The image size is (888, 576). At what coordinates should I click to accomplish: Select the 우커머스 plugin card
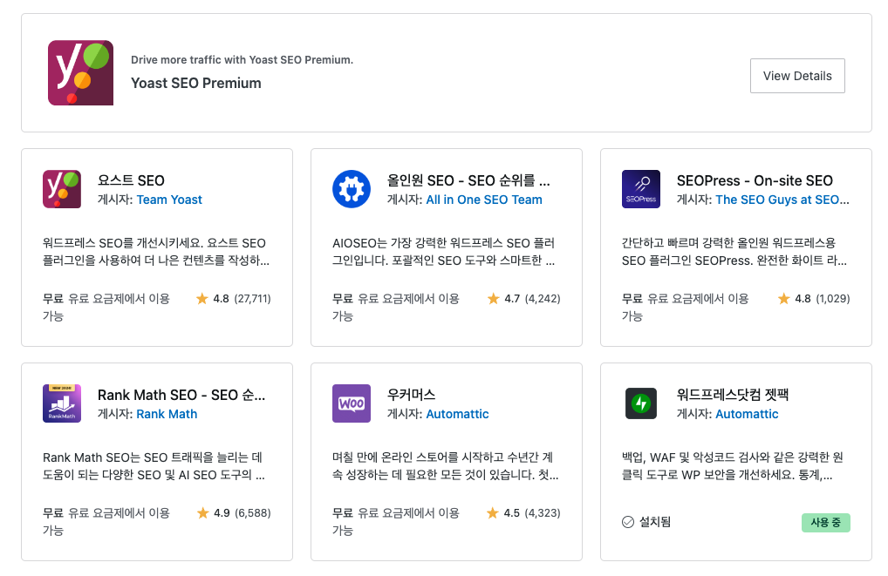click(446, 462)
